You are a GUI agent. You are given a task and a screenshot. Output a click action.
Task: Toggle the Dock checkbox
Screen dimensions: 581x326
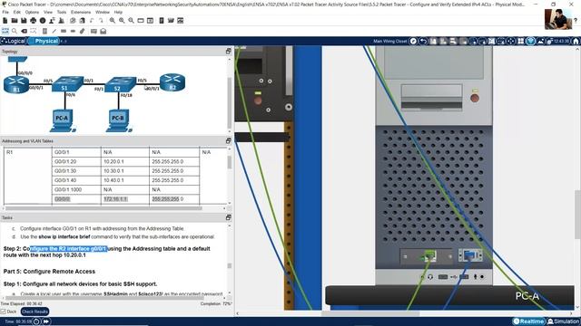pos(4,312)
